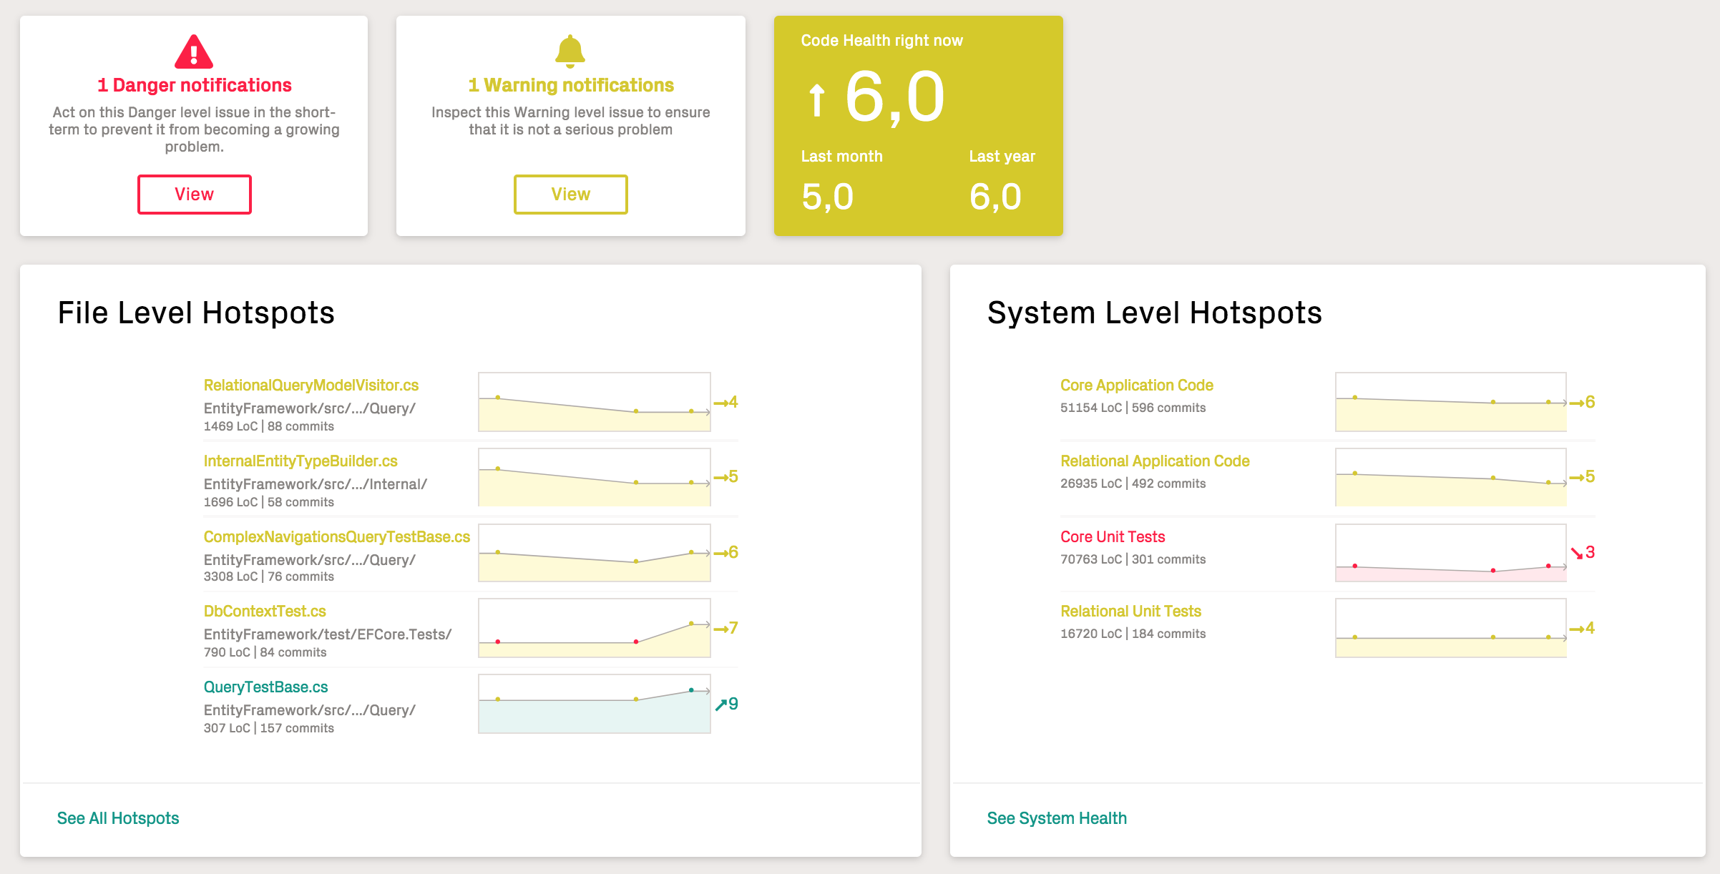The height and width of the screenshot is (874, 1720).
Task: Open ComplexNavigationsQueryTestBase.cs hotspot
Action: point(337,536)
